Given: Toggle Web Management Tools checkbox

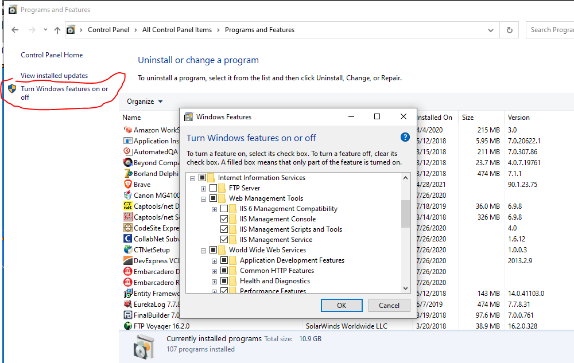Looking at the screenshot, I should [213, 198].
